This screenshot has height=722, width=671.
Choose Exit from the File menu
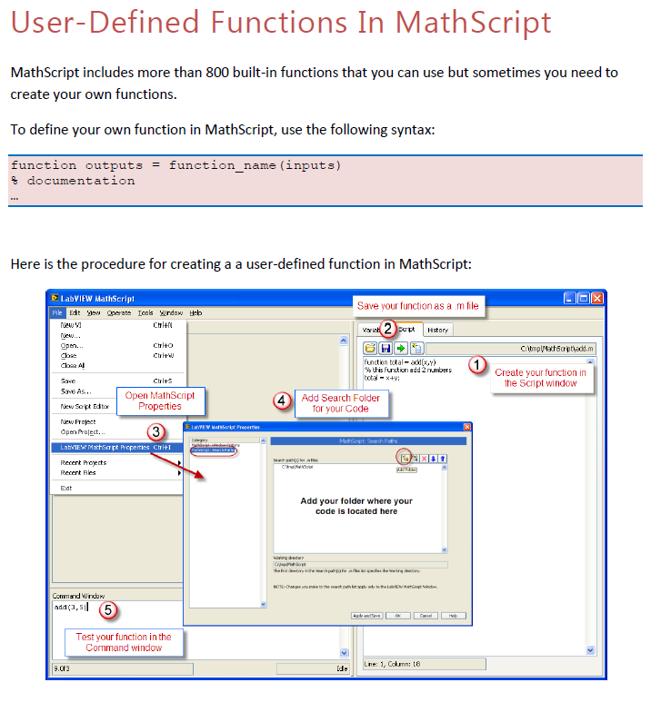117,488
